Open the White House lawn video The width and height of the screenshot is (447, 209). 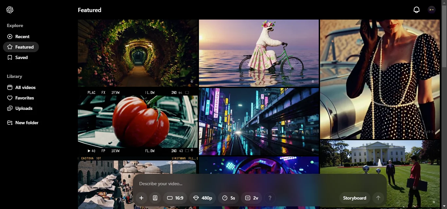pos(380,174)
